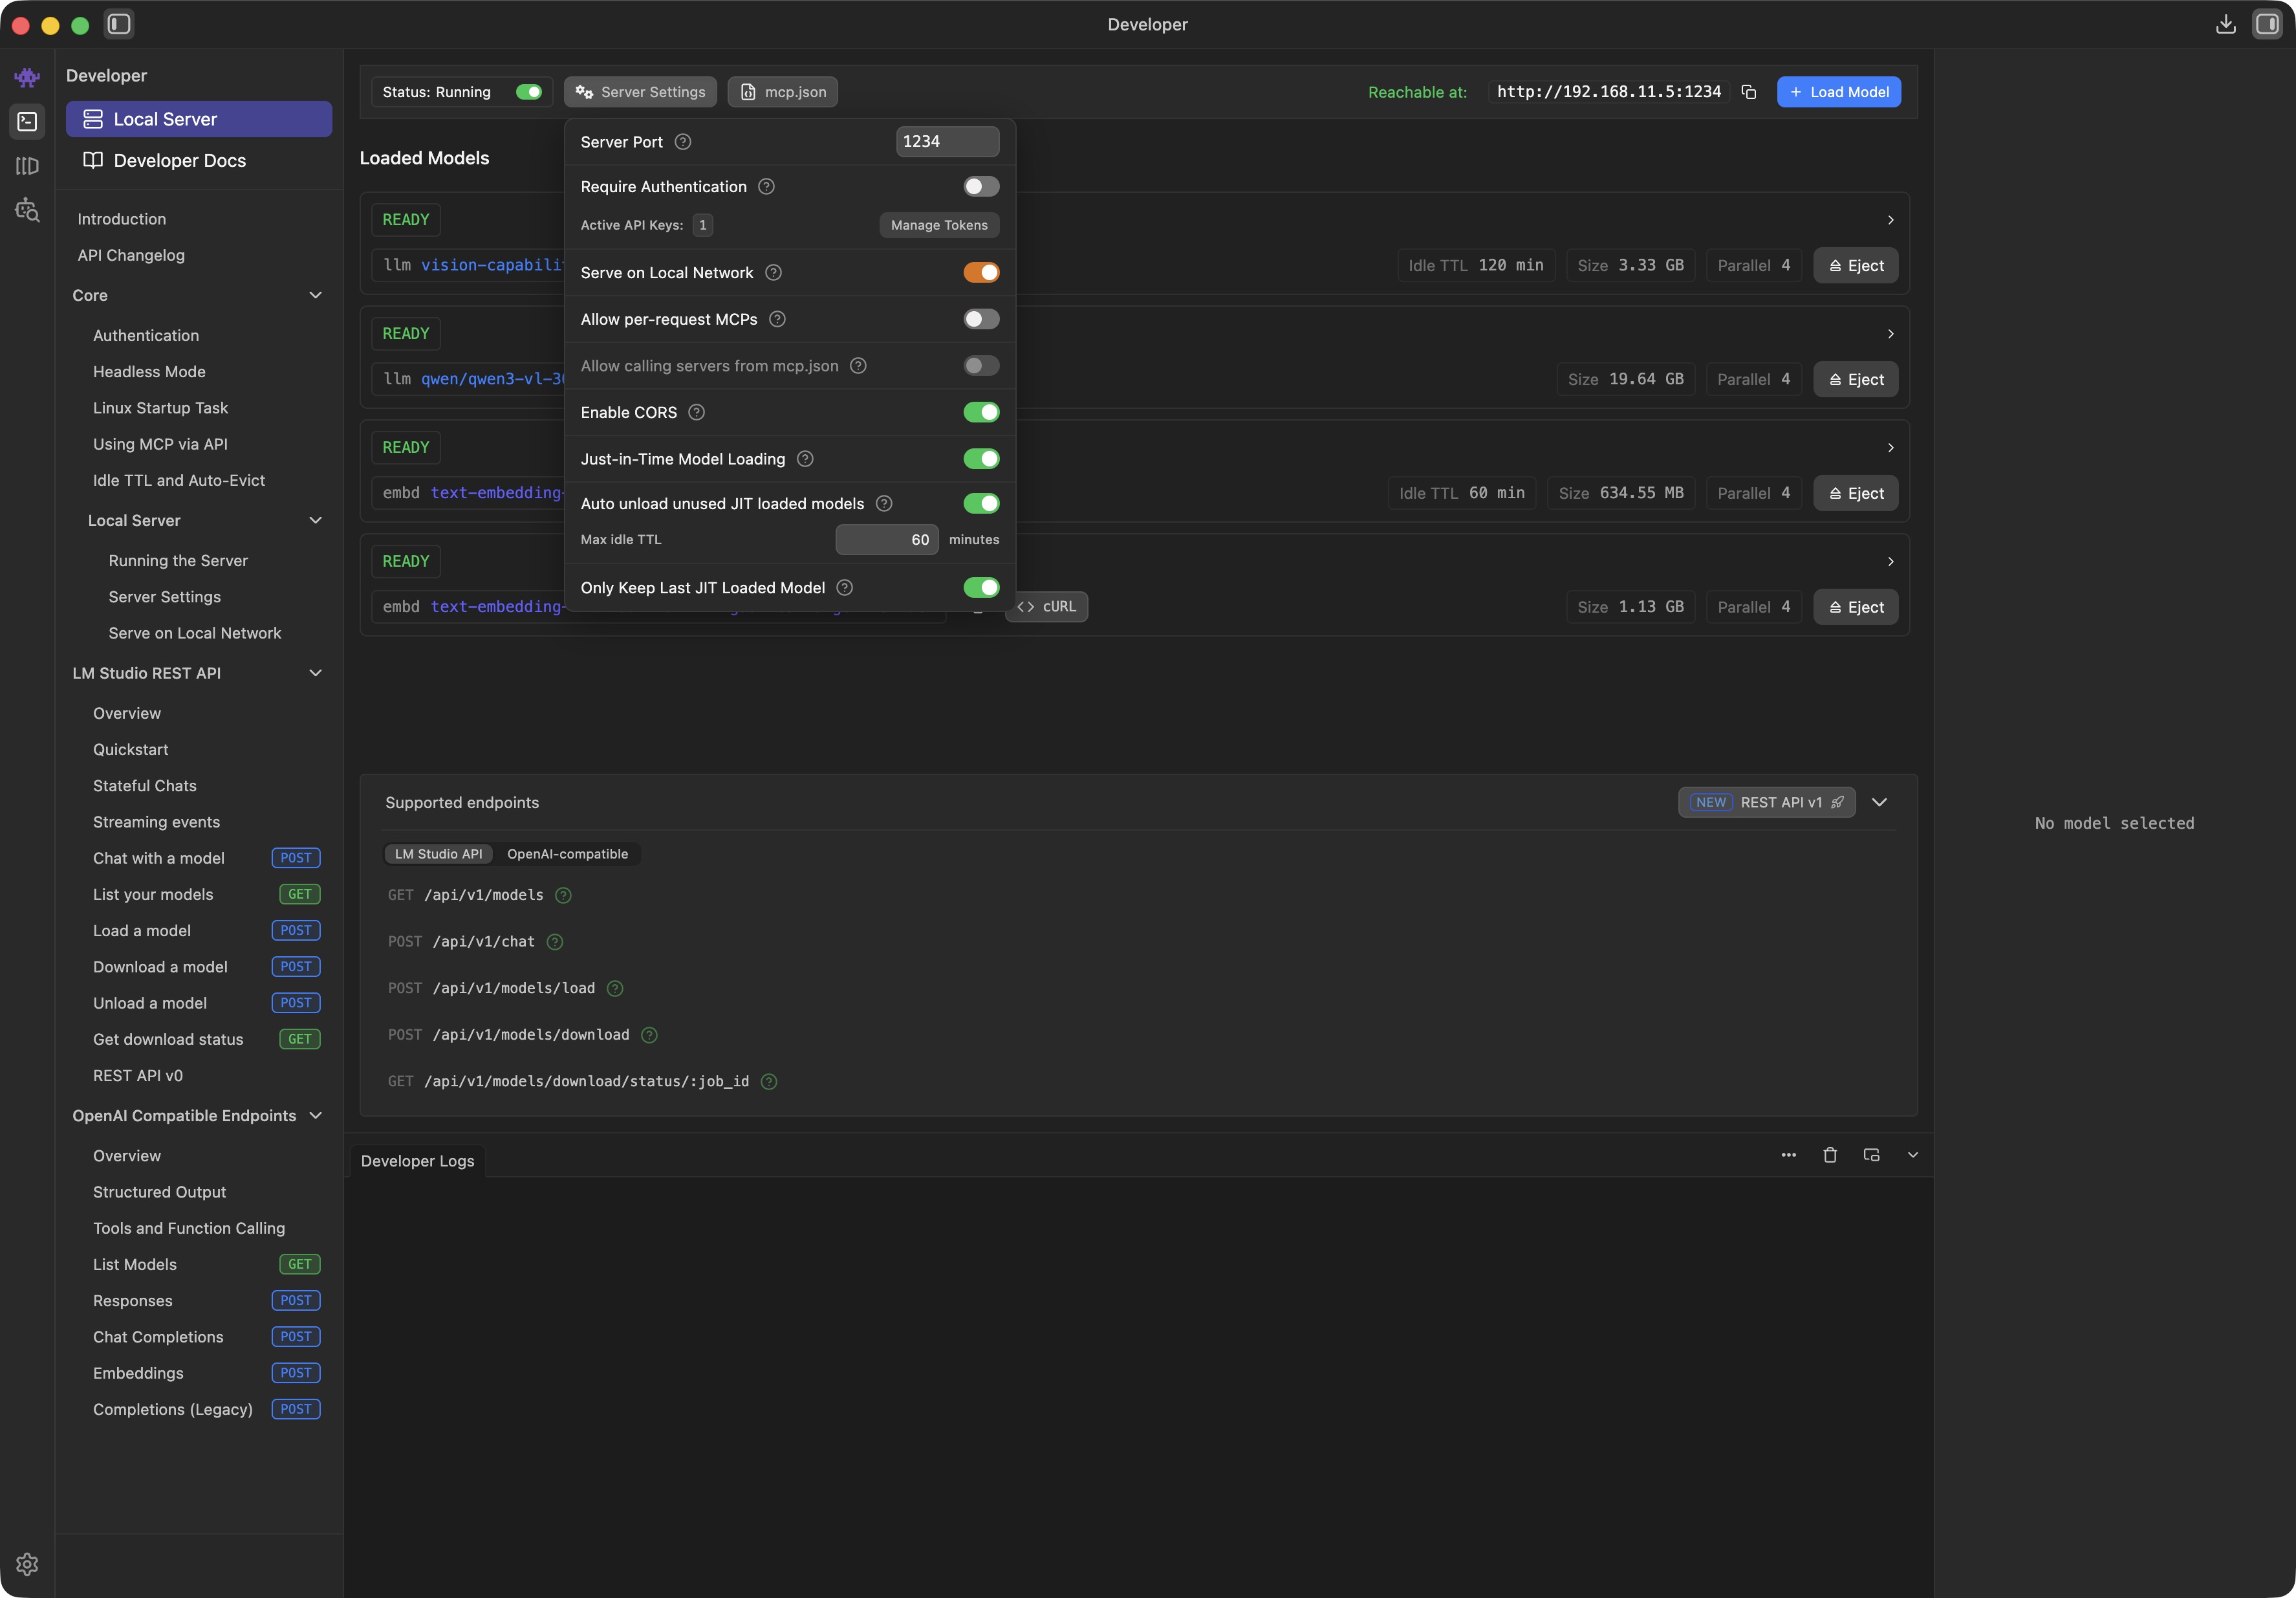Screen dimensions: 2296x1598
Task: Toggle the server Status Running switch
Action: point(528,92)
